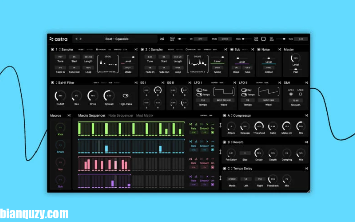Randomize the preset with the top shuffle icon
The image size is (355, 222).
point(162,39)
